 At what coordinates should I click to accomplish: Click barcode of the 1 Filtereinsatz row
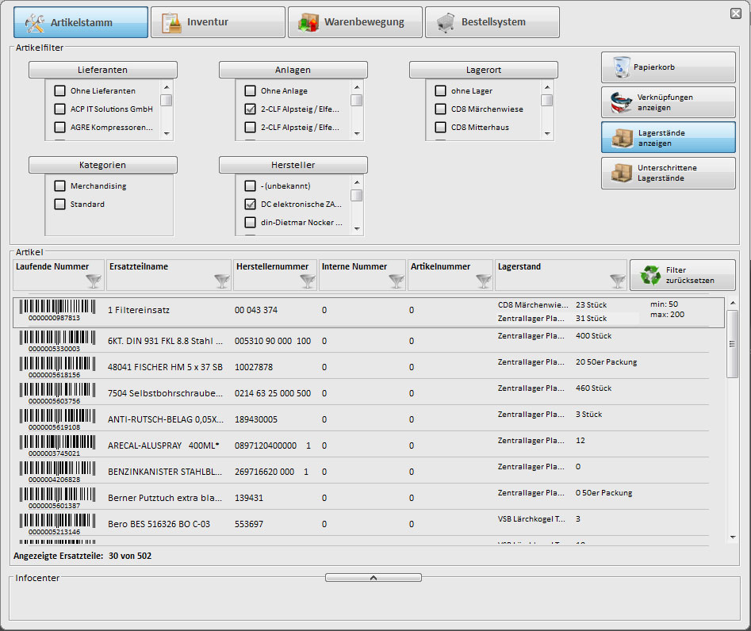tap(54, 311)
